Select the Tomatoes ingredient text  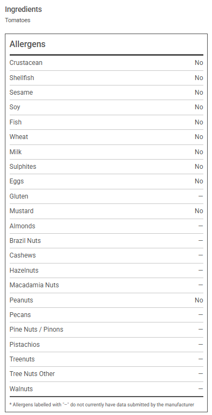(x=17, y=20)
